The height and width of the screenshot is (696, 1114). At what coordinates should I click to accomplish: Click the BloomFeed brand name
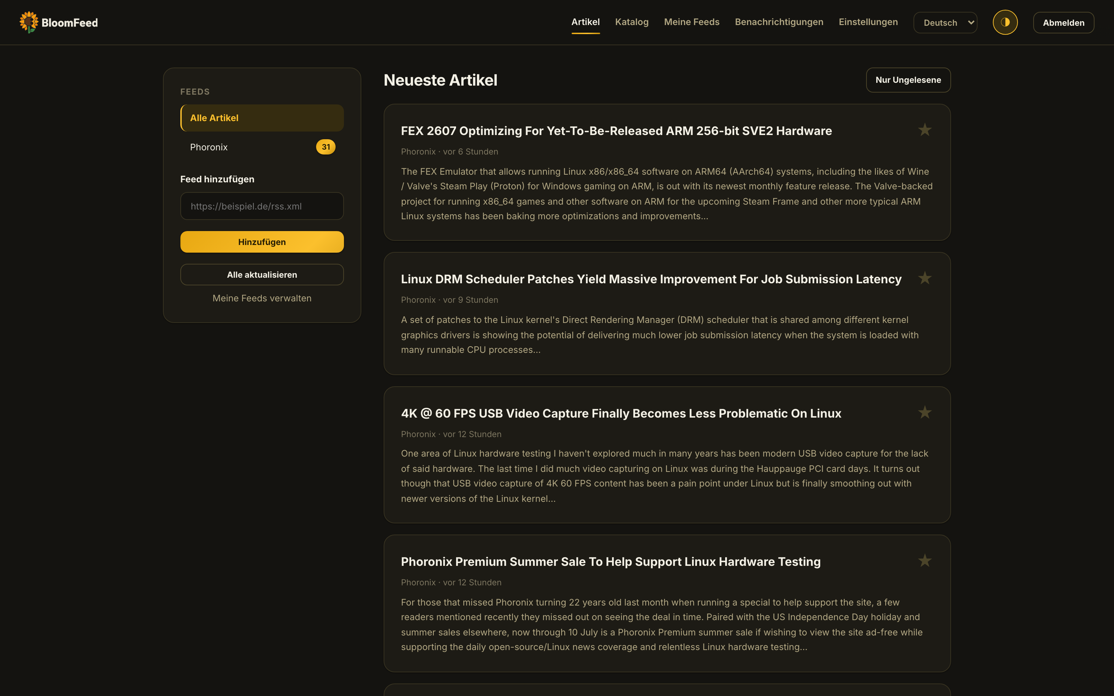tap(70, 23)
